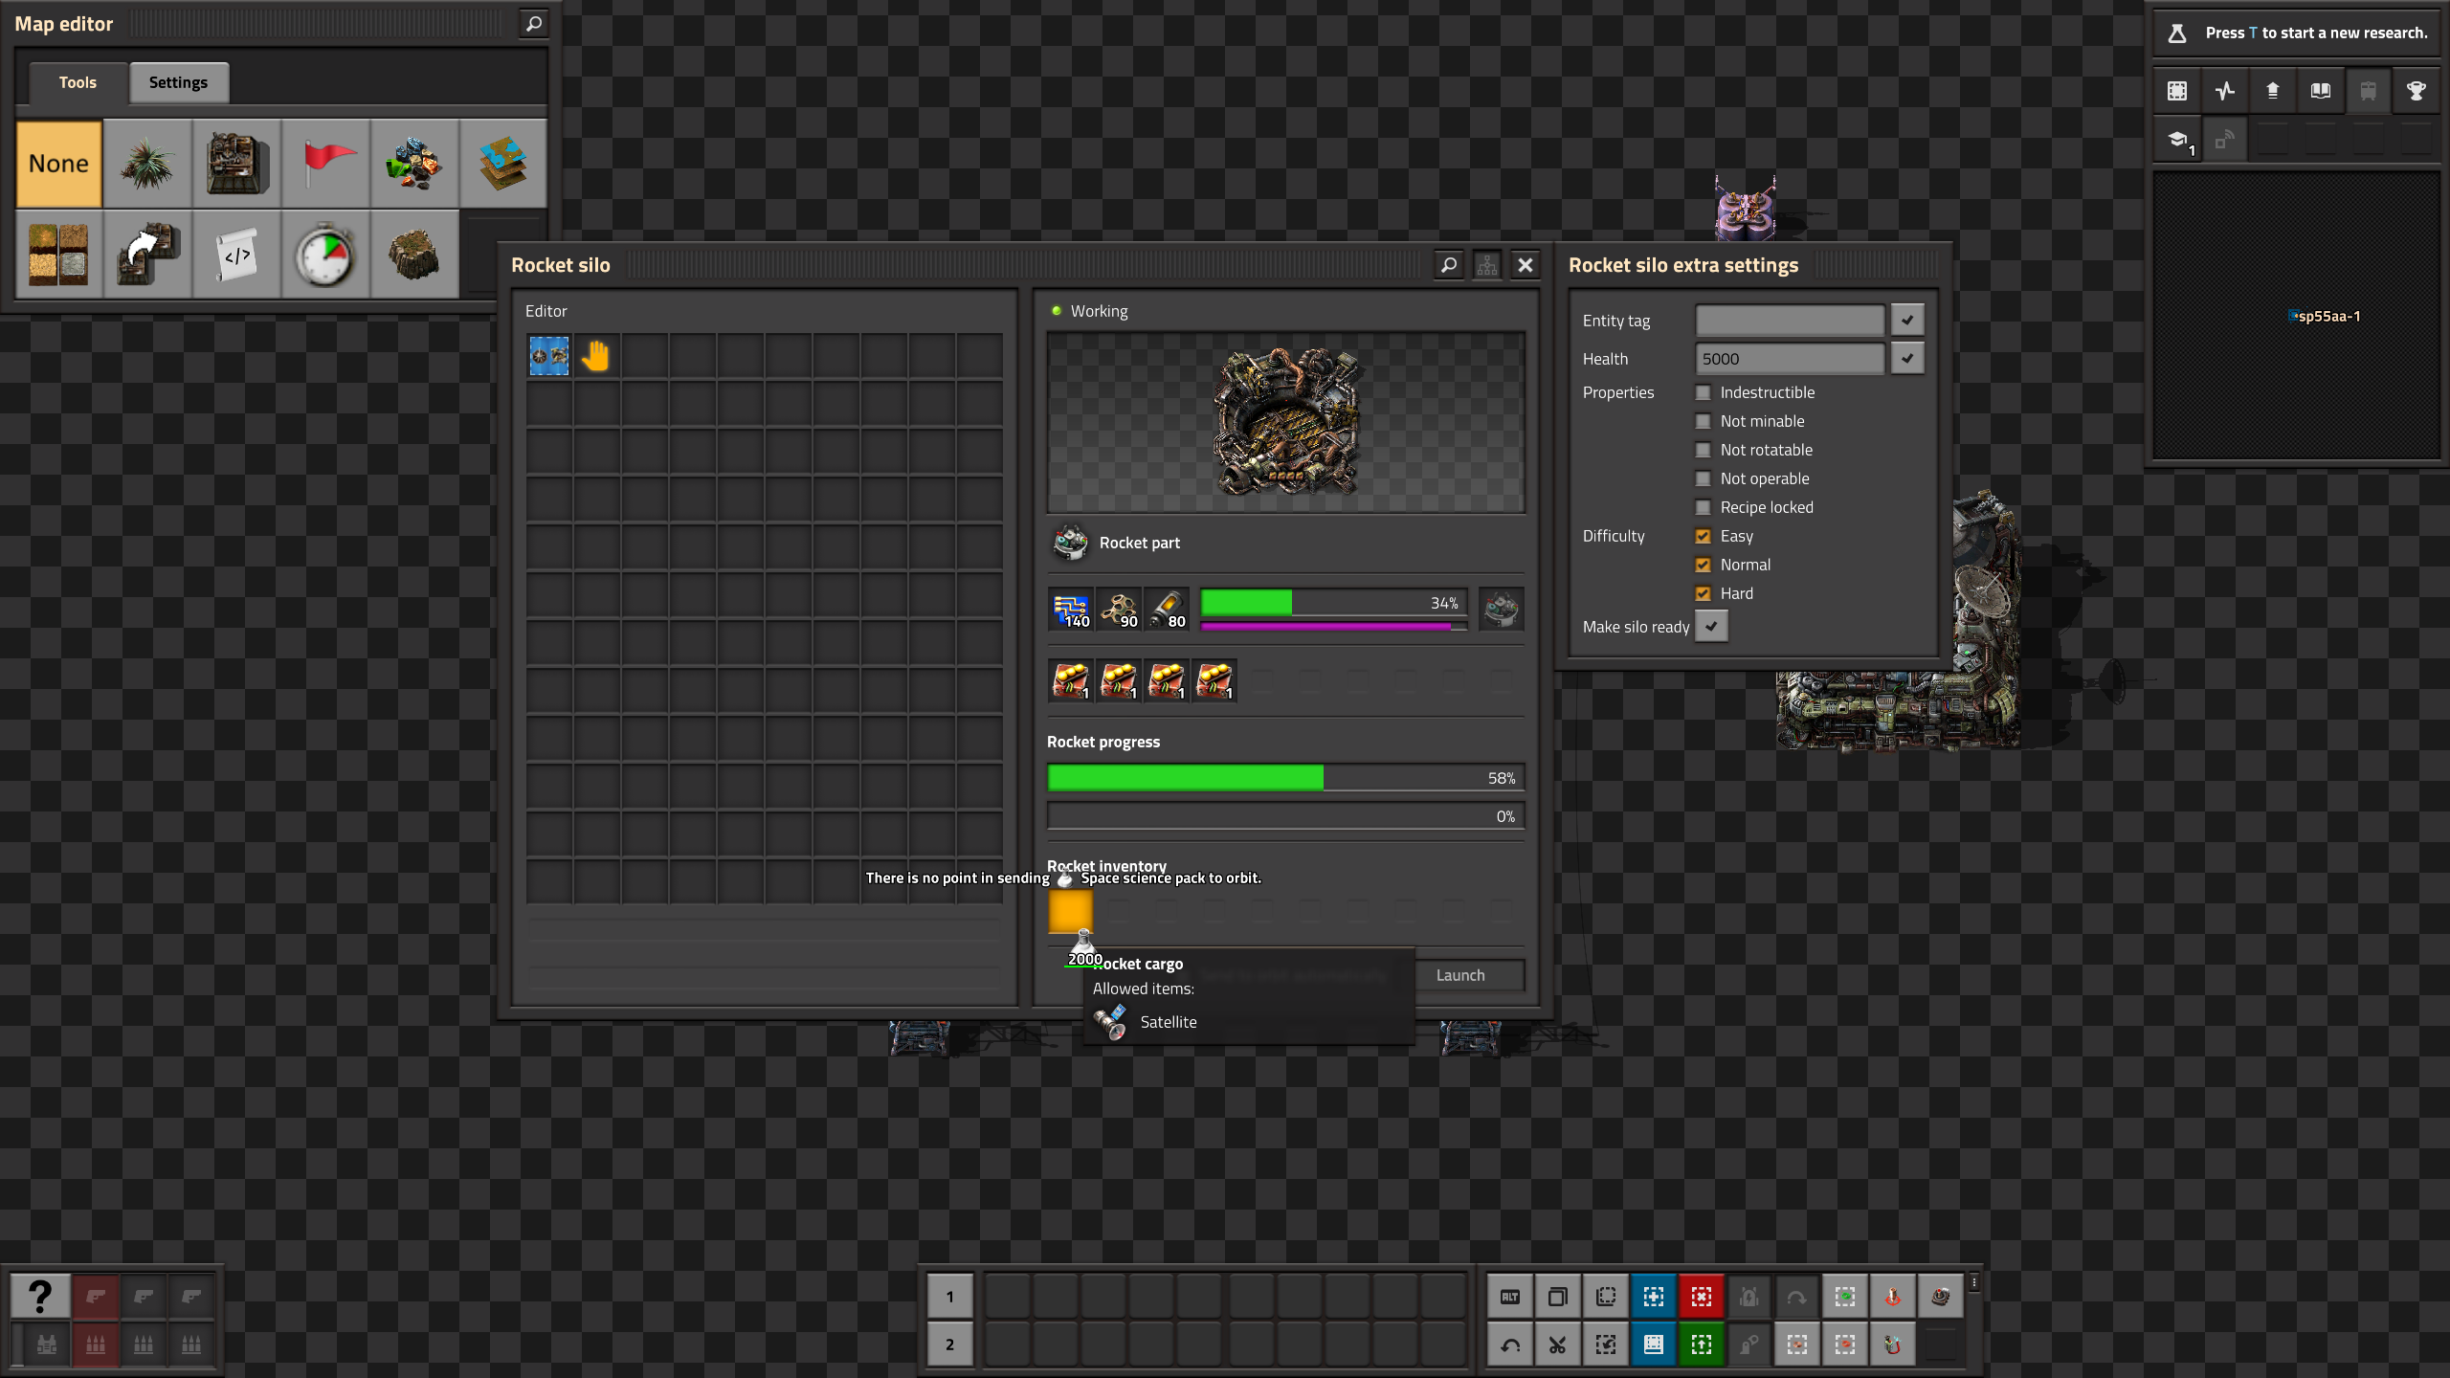This screenshot has width=2450, height=1378.
Task: Click the Make silo ready checkmark button
Action: pyautogui.click(x=1711, y=627)
